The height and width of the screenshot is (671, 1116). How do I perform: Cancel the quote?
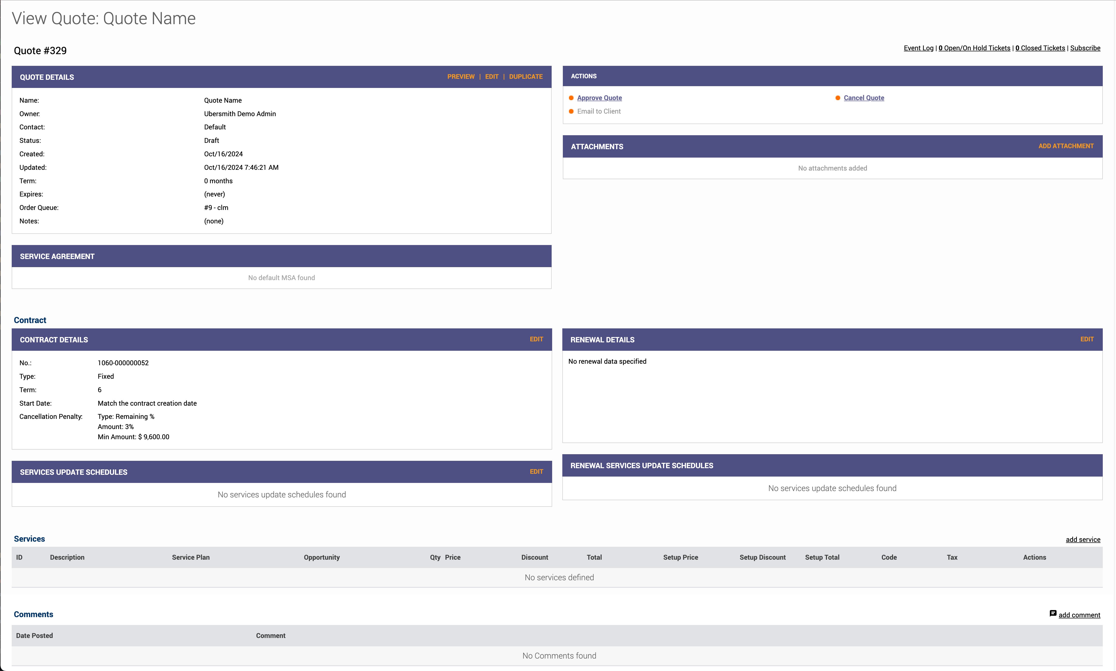(x=864, y=98)
